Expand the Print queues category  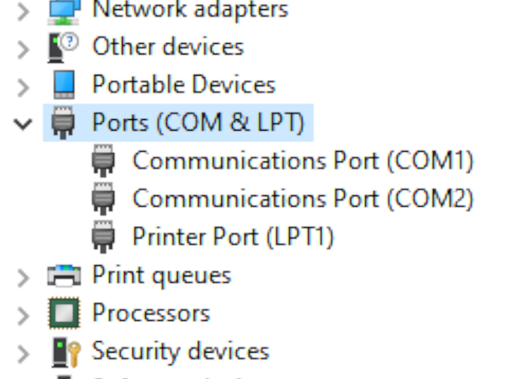(x=23, y=278)
